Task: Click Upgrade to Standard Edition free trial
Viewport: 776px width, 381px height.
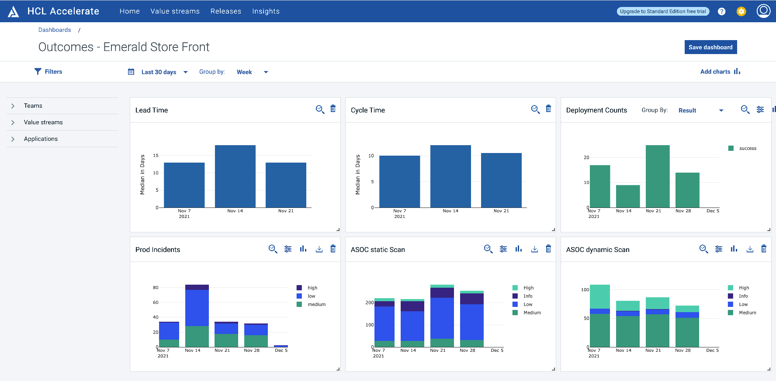Action: pos(663,11)
